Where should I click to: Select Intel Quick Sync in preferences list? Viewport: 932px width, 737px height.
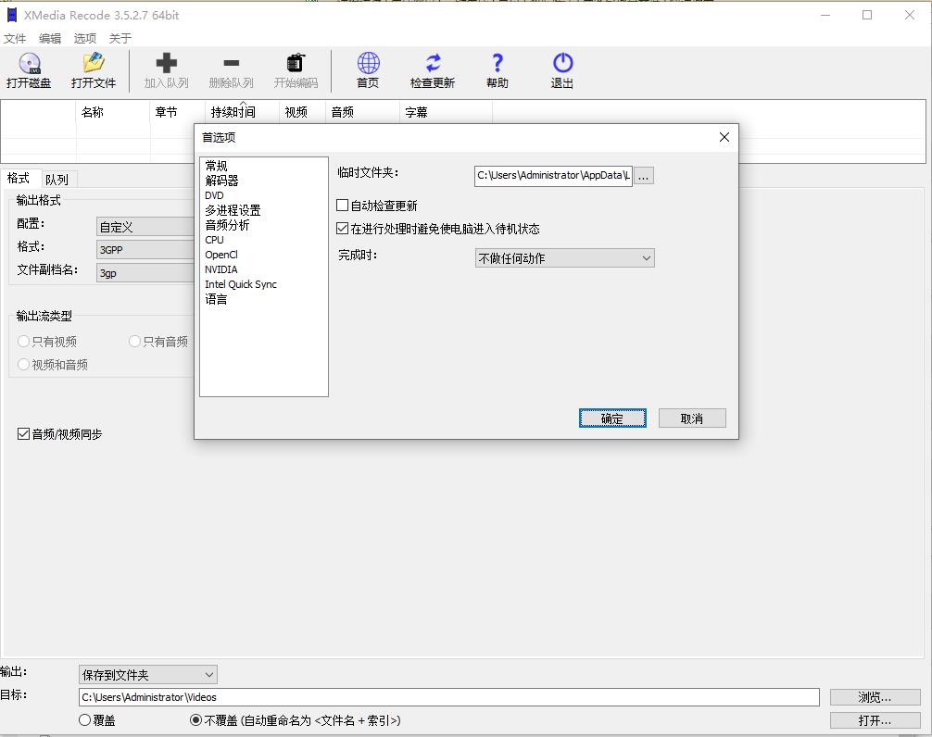241,284
